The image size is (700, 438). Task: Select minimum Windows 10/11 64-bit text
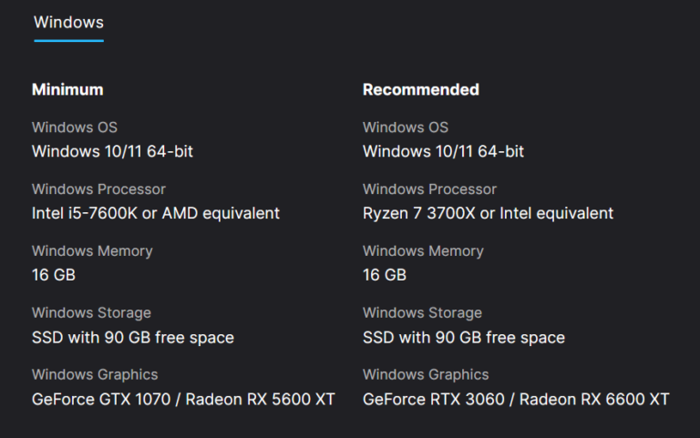[112, 151]
